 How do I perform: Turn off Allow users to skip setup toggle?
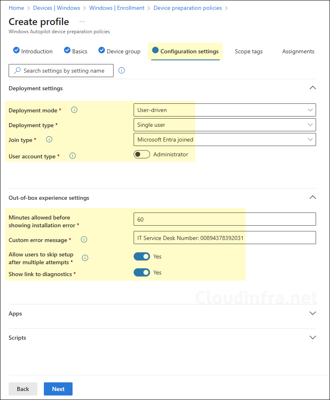tap(142, 256)
